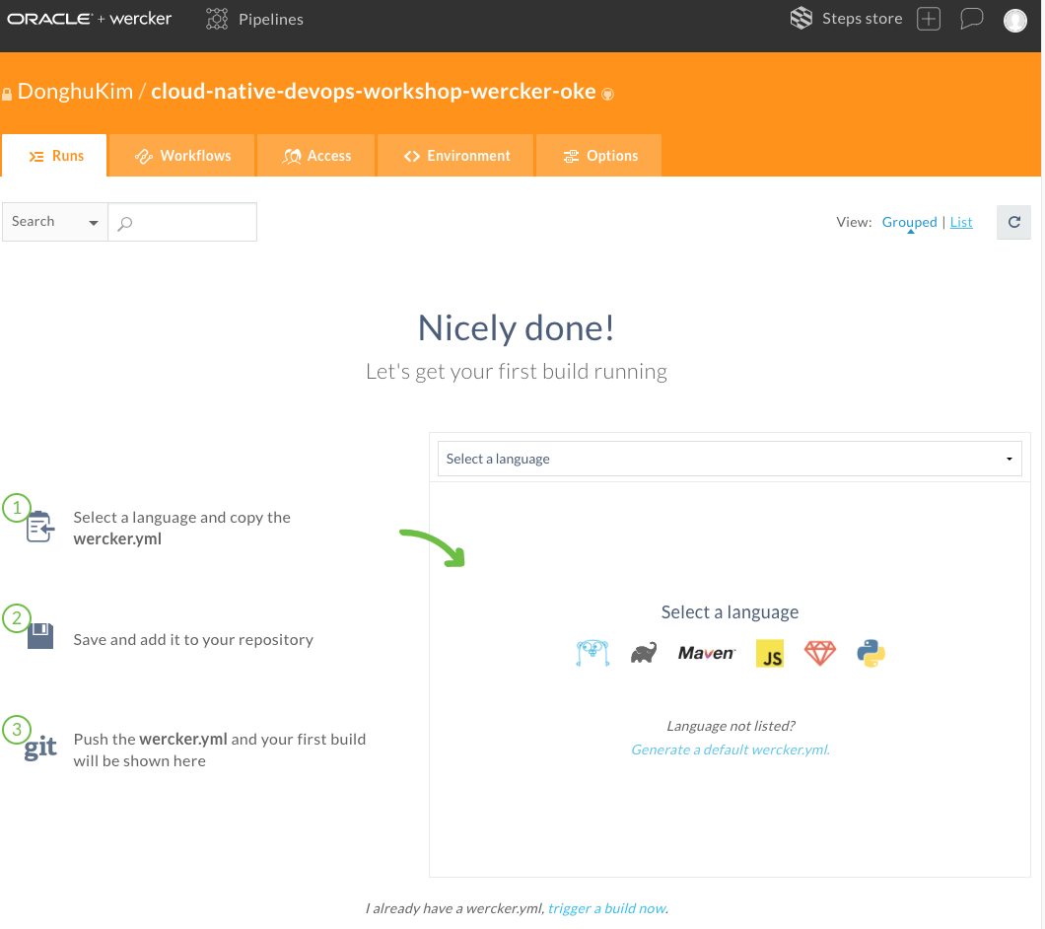
Task: Click the trigger a build now link
Action: click(606, 908)
